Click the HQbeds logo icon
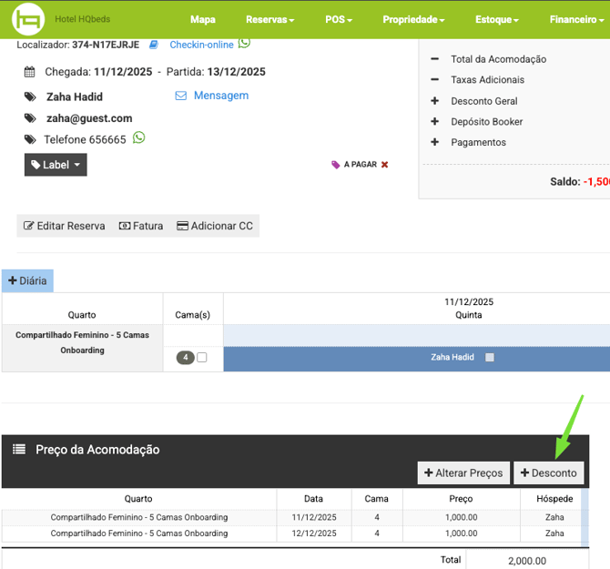Viewport: 610px width, 569px height. (27, 19)
